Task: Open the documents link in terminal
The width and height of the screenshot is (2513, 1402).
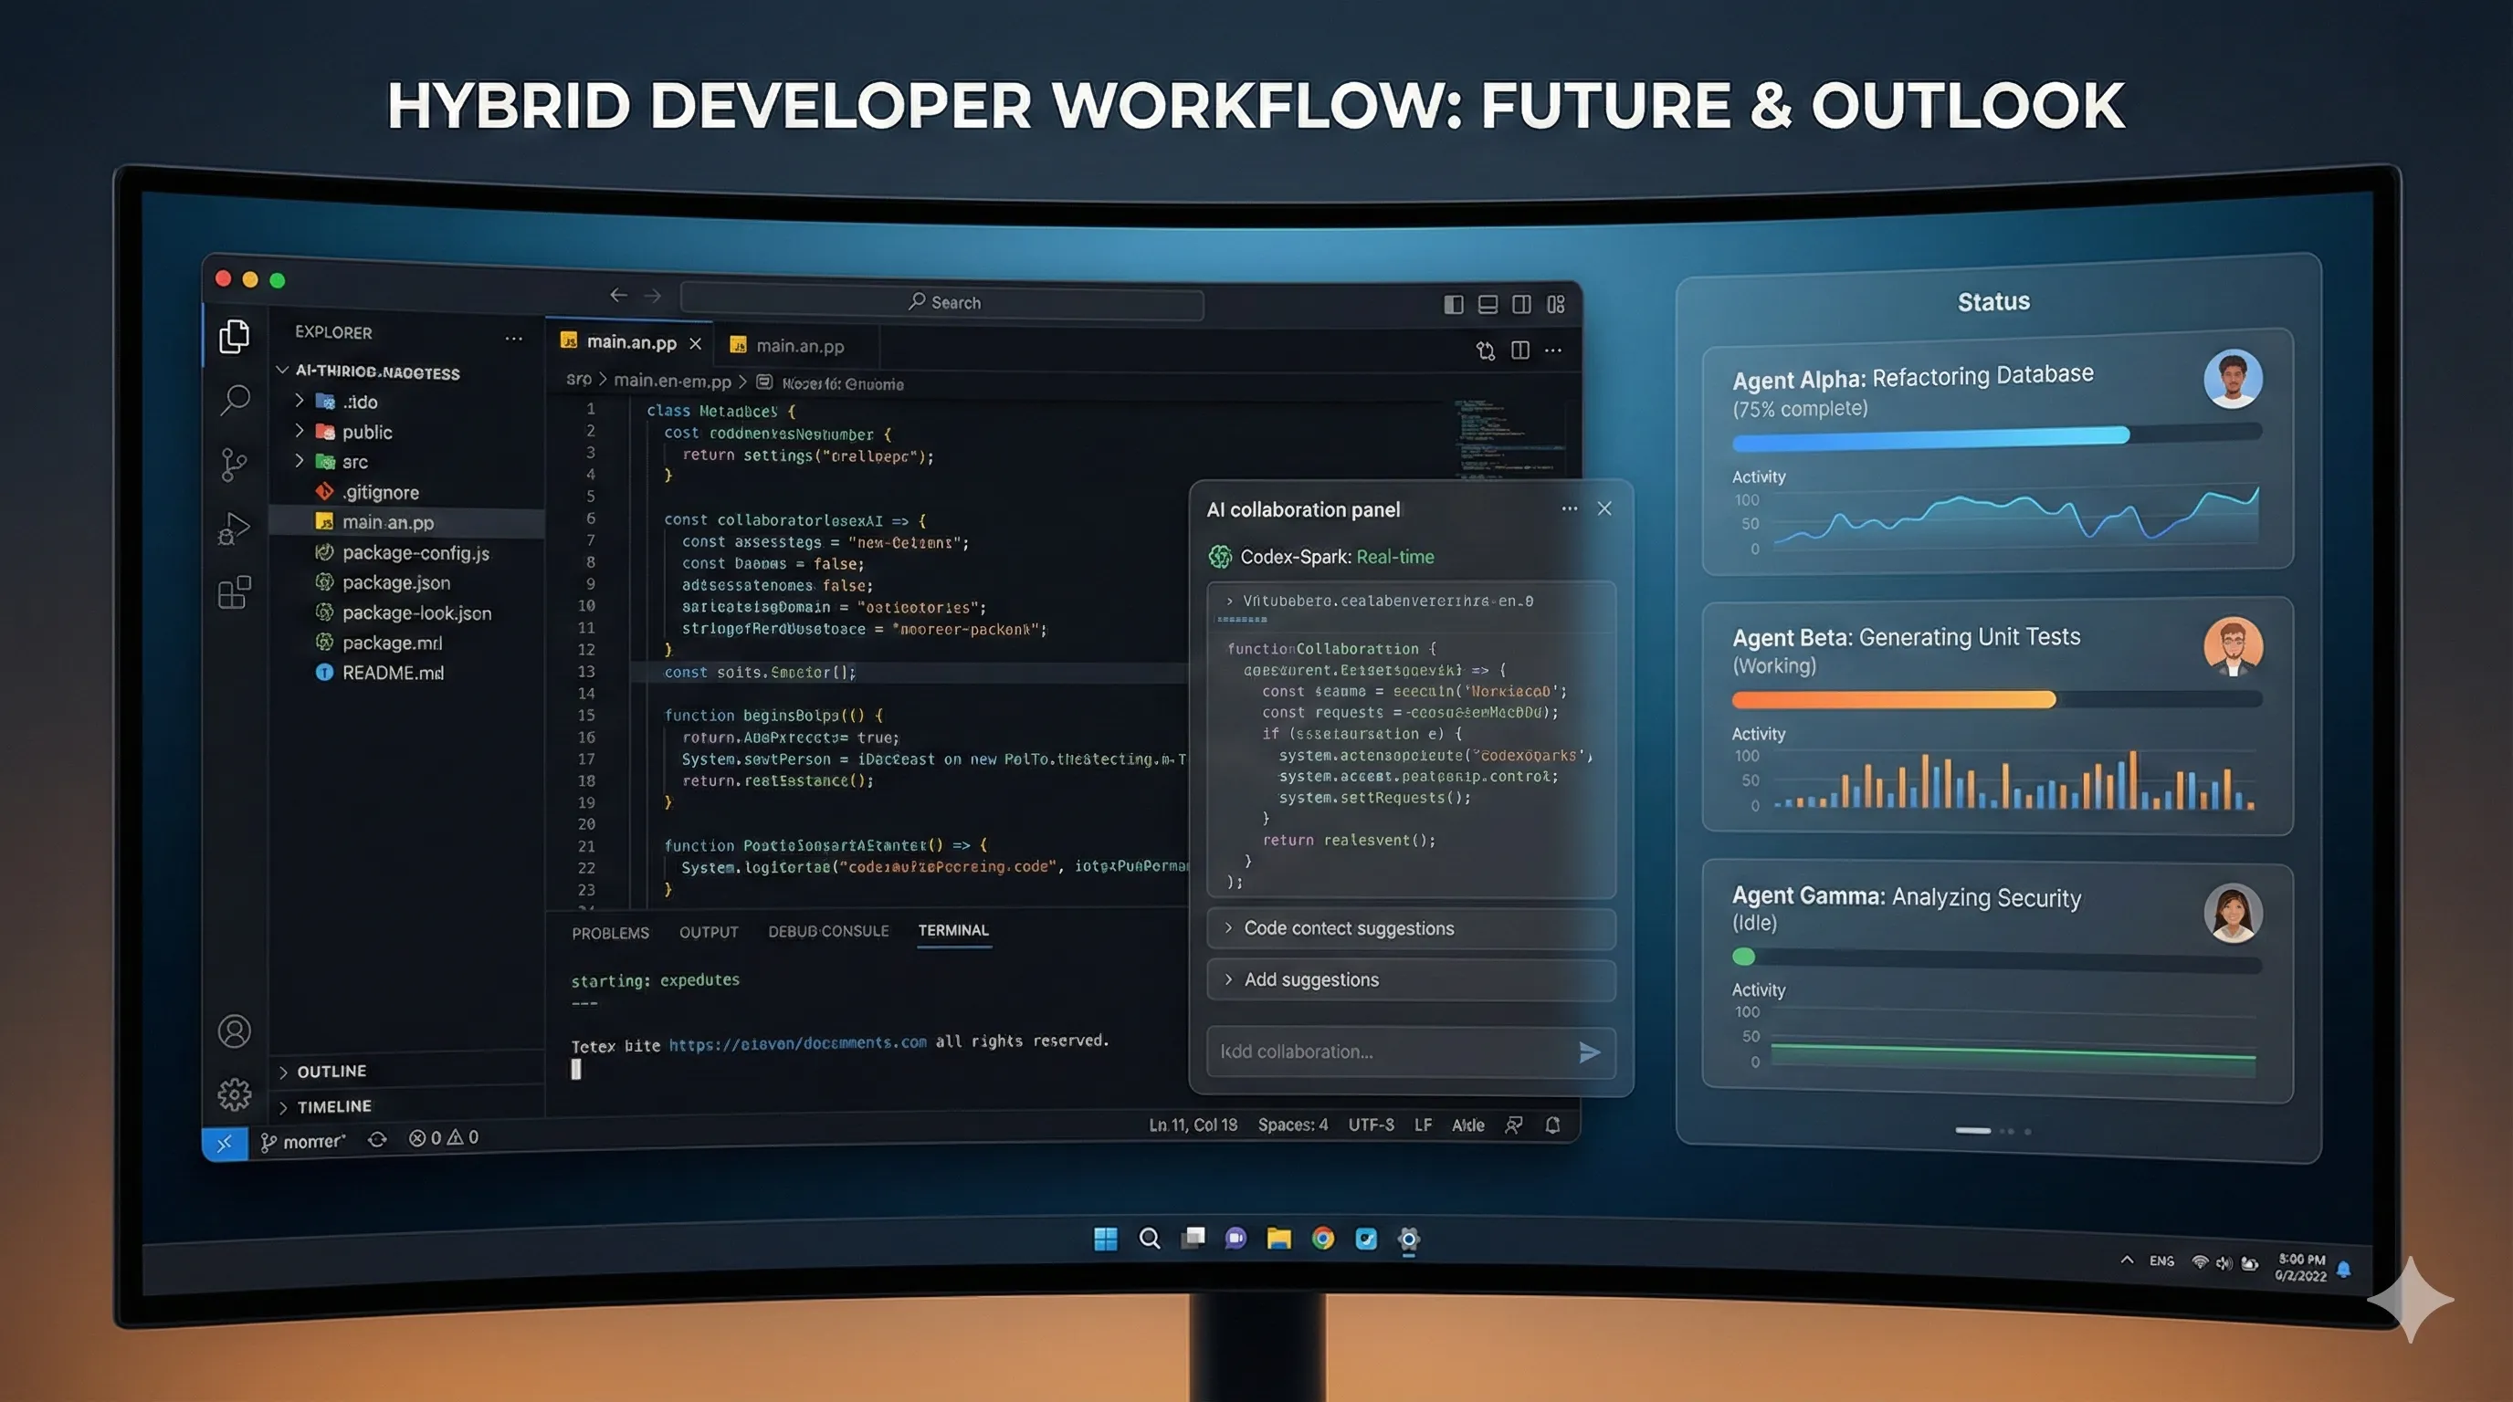Action: [x=797, y=1043]
